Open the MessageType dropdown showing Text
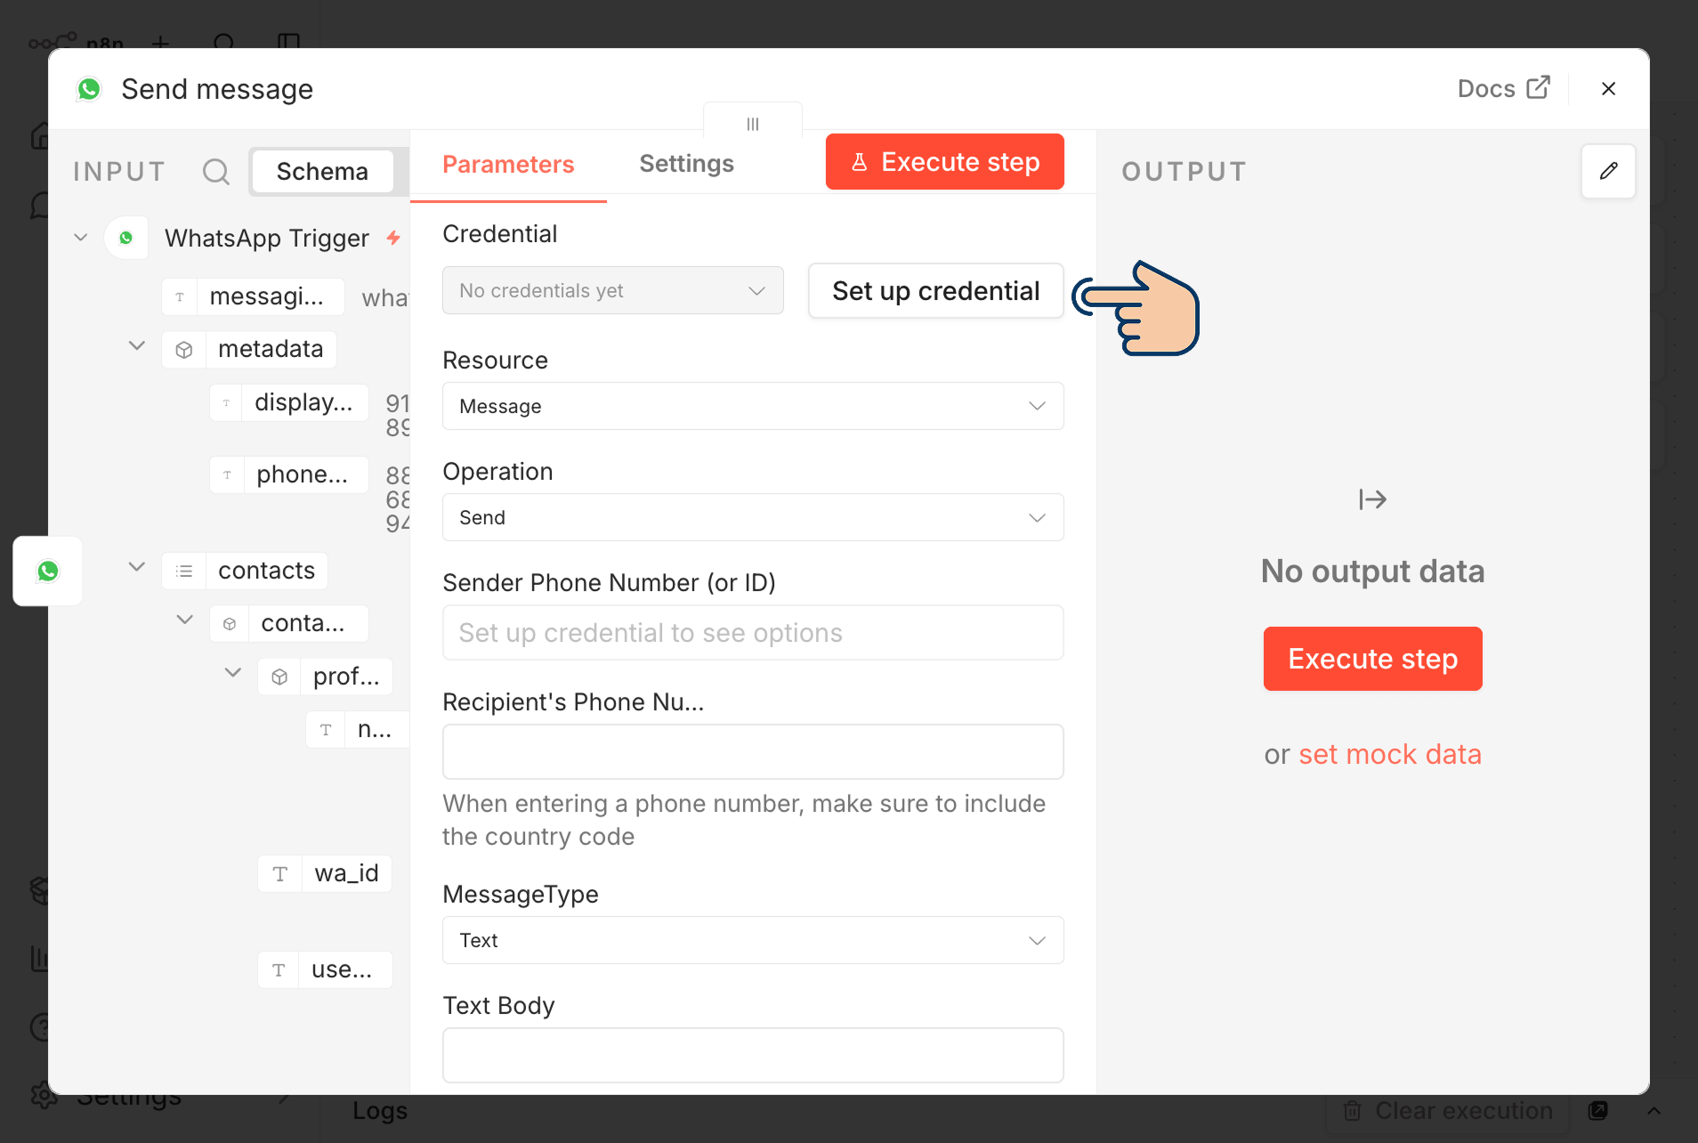1698x1143 pixels. [753, 940]
